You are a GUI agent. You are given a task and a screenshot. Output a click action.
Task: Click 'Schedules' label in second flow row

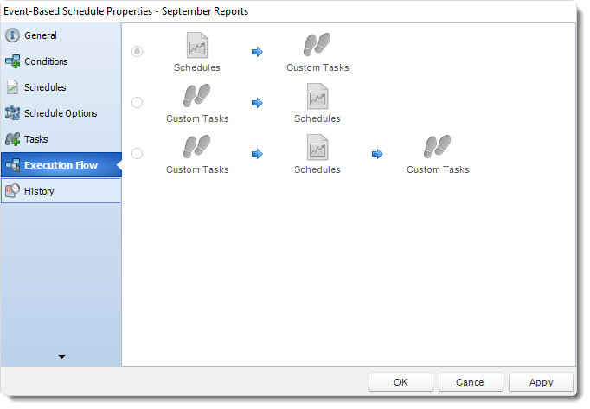(x=317, y=119)
